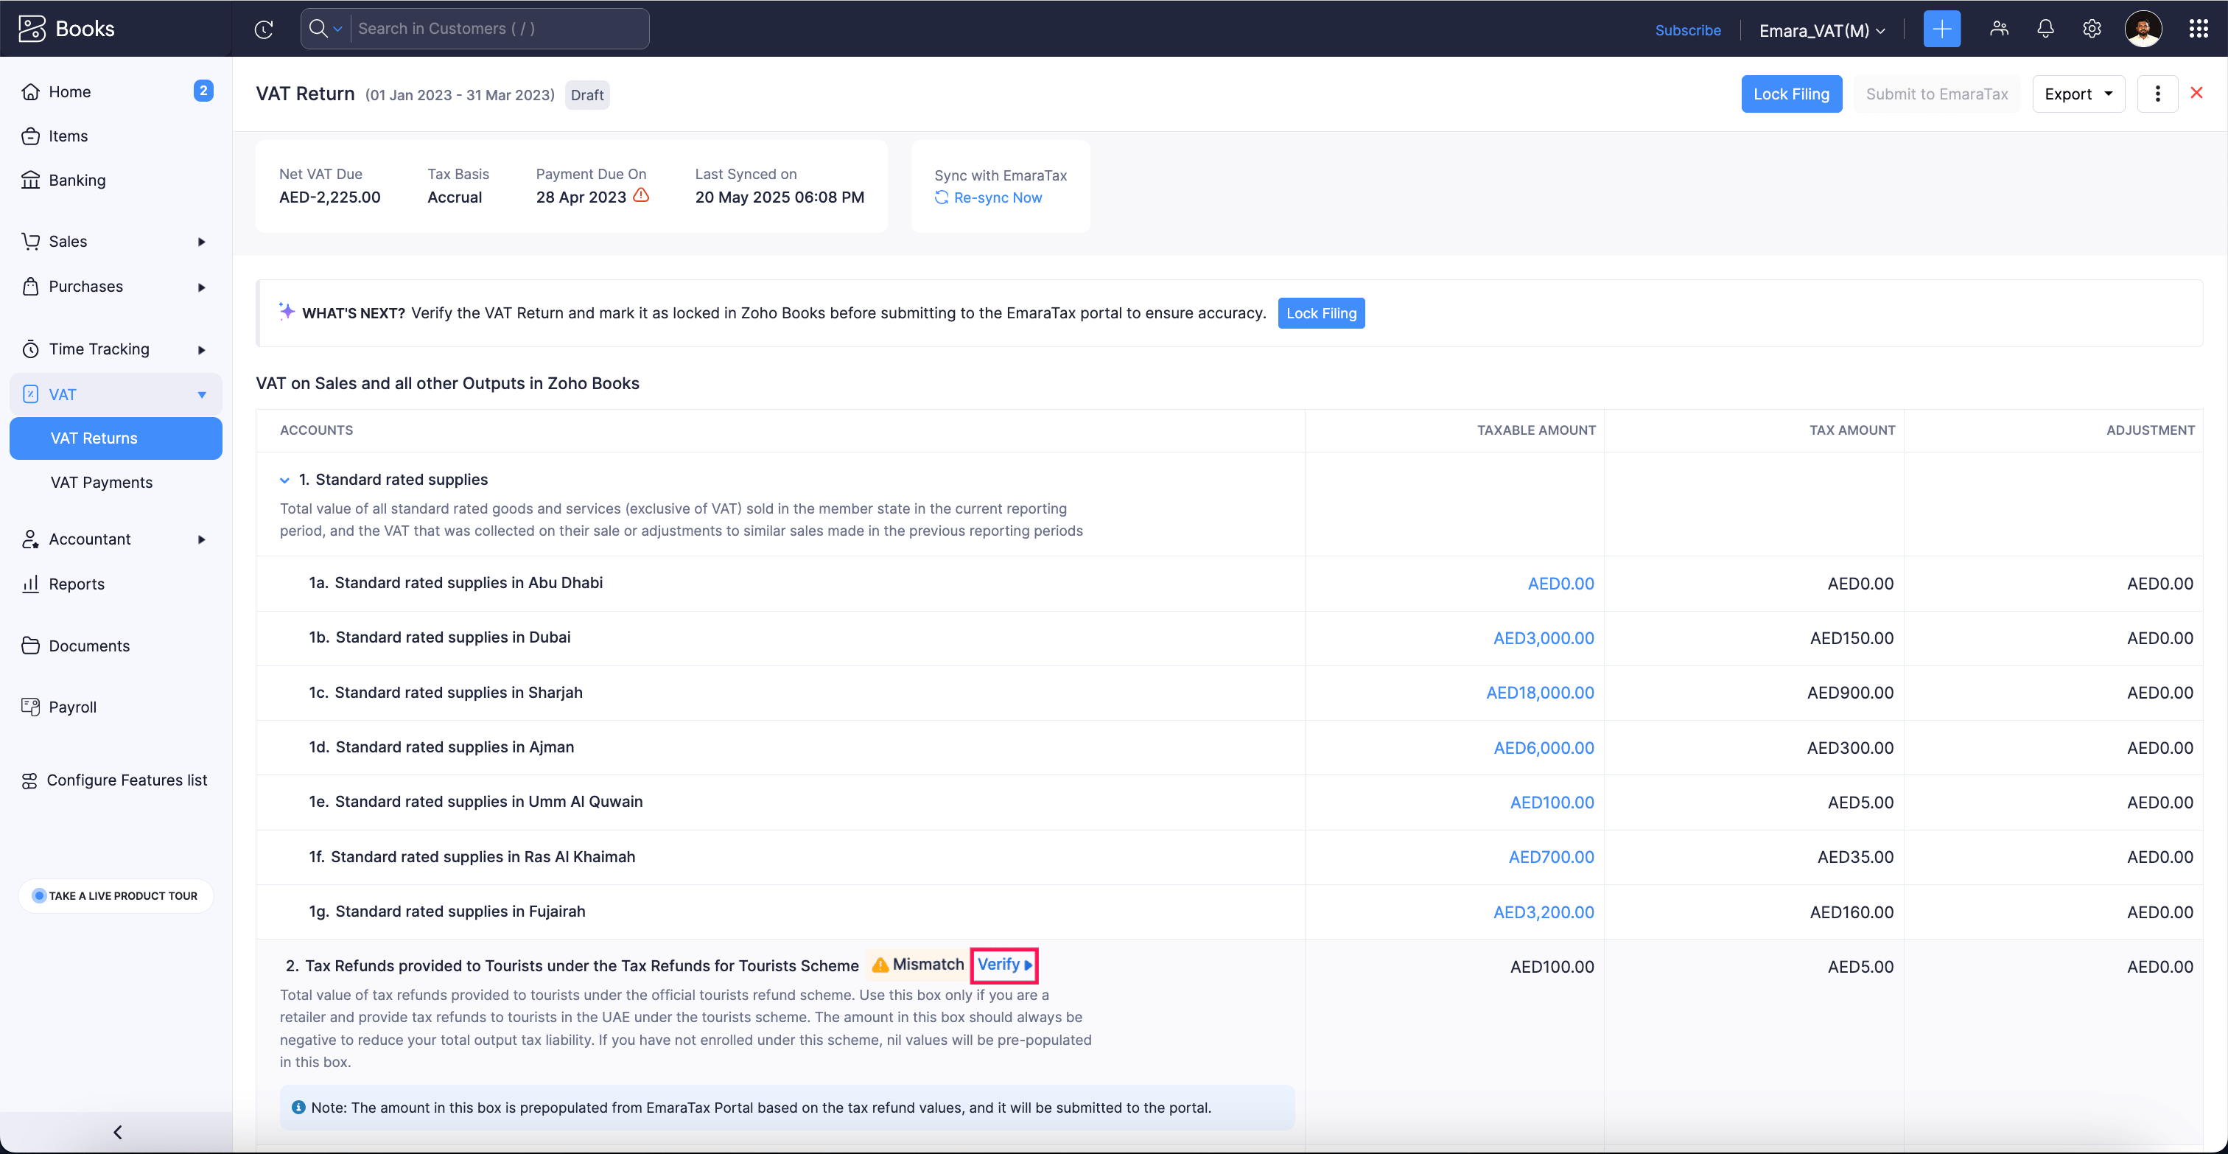Open the Ras Al Khaimah AED700.00 amount
Screen dimensions: 2228x1154
pyautogui.click(x=1551, y=857)
